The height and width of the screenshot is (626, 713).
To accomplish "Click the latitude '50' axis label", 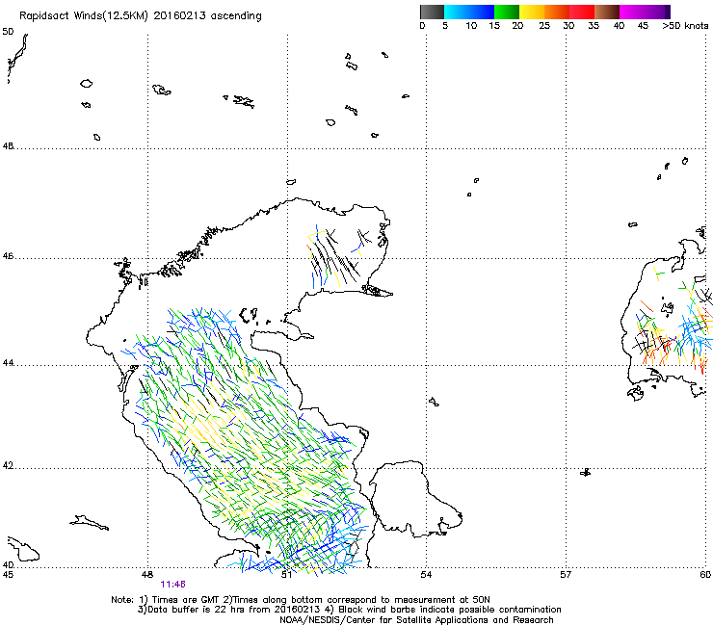I will coord(8,32).
